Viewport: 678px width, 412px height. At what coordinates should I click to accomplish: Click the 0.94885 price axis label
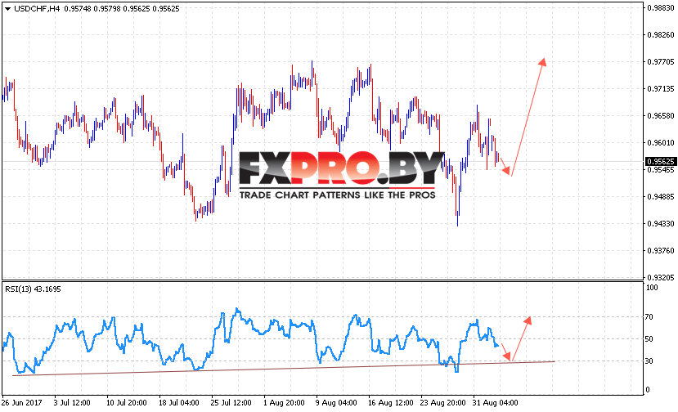(x=660, y=197)
